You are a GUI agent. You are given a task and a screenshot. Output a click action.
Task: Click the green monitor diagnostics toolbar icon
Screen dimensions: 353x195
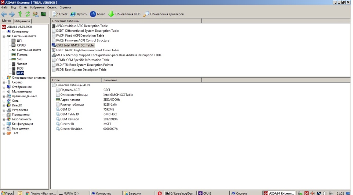click(x=43, y=14)
